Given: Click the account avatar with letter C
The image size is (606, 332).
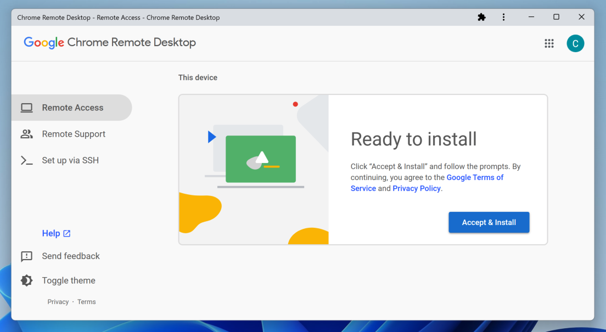Looking at the screenshot, I should click(575, 43).
